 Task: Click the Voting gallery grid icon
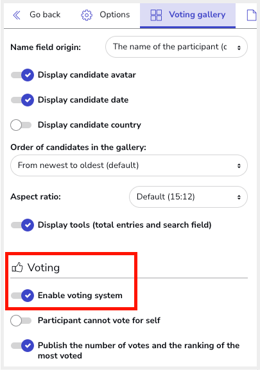tap(156, 15)
